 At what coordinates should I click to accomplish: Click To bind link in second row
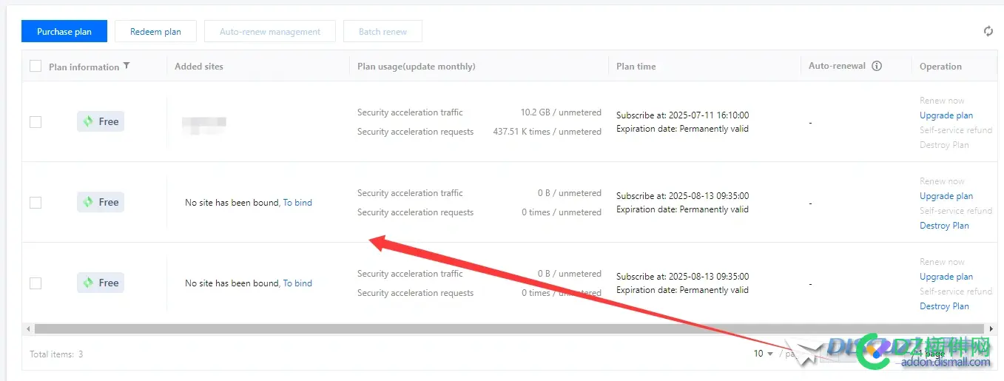tap(297, 203)
